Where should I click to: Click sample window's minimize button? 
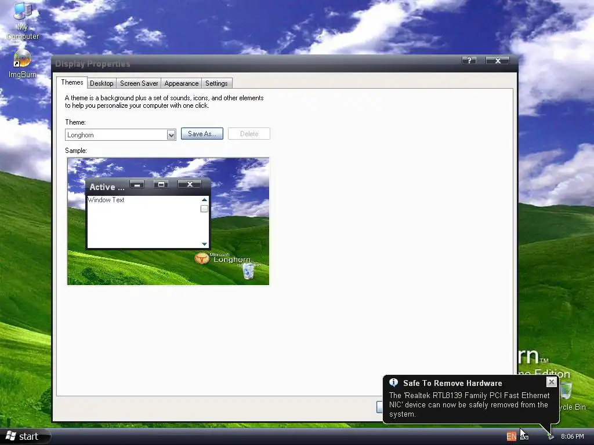click(137, 184)
